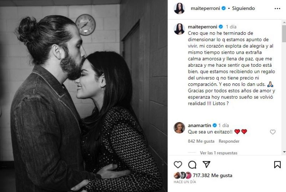Save post with the bookmark icon
This screenshot has height=192, width=286.
tap(277, 165)
